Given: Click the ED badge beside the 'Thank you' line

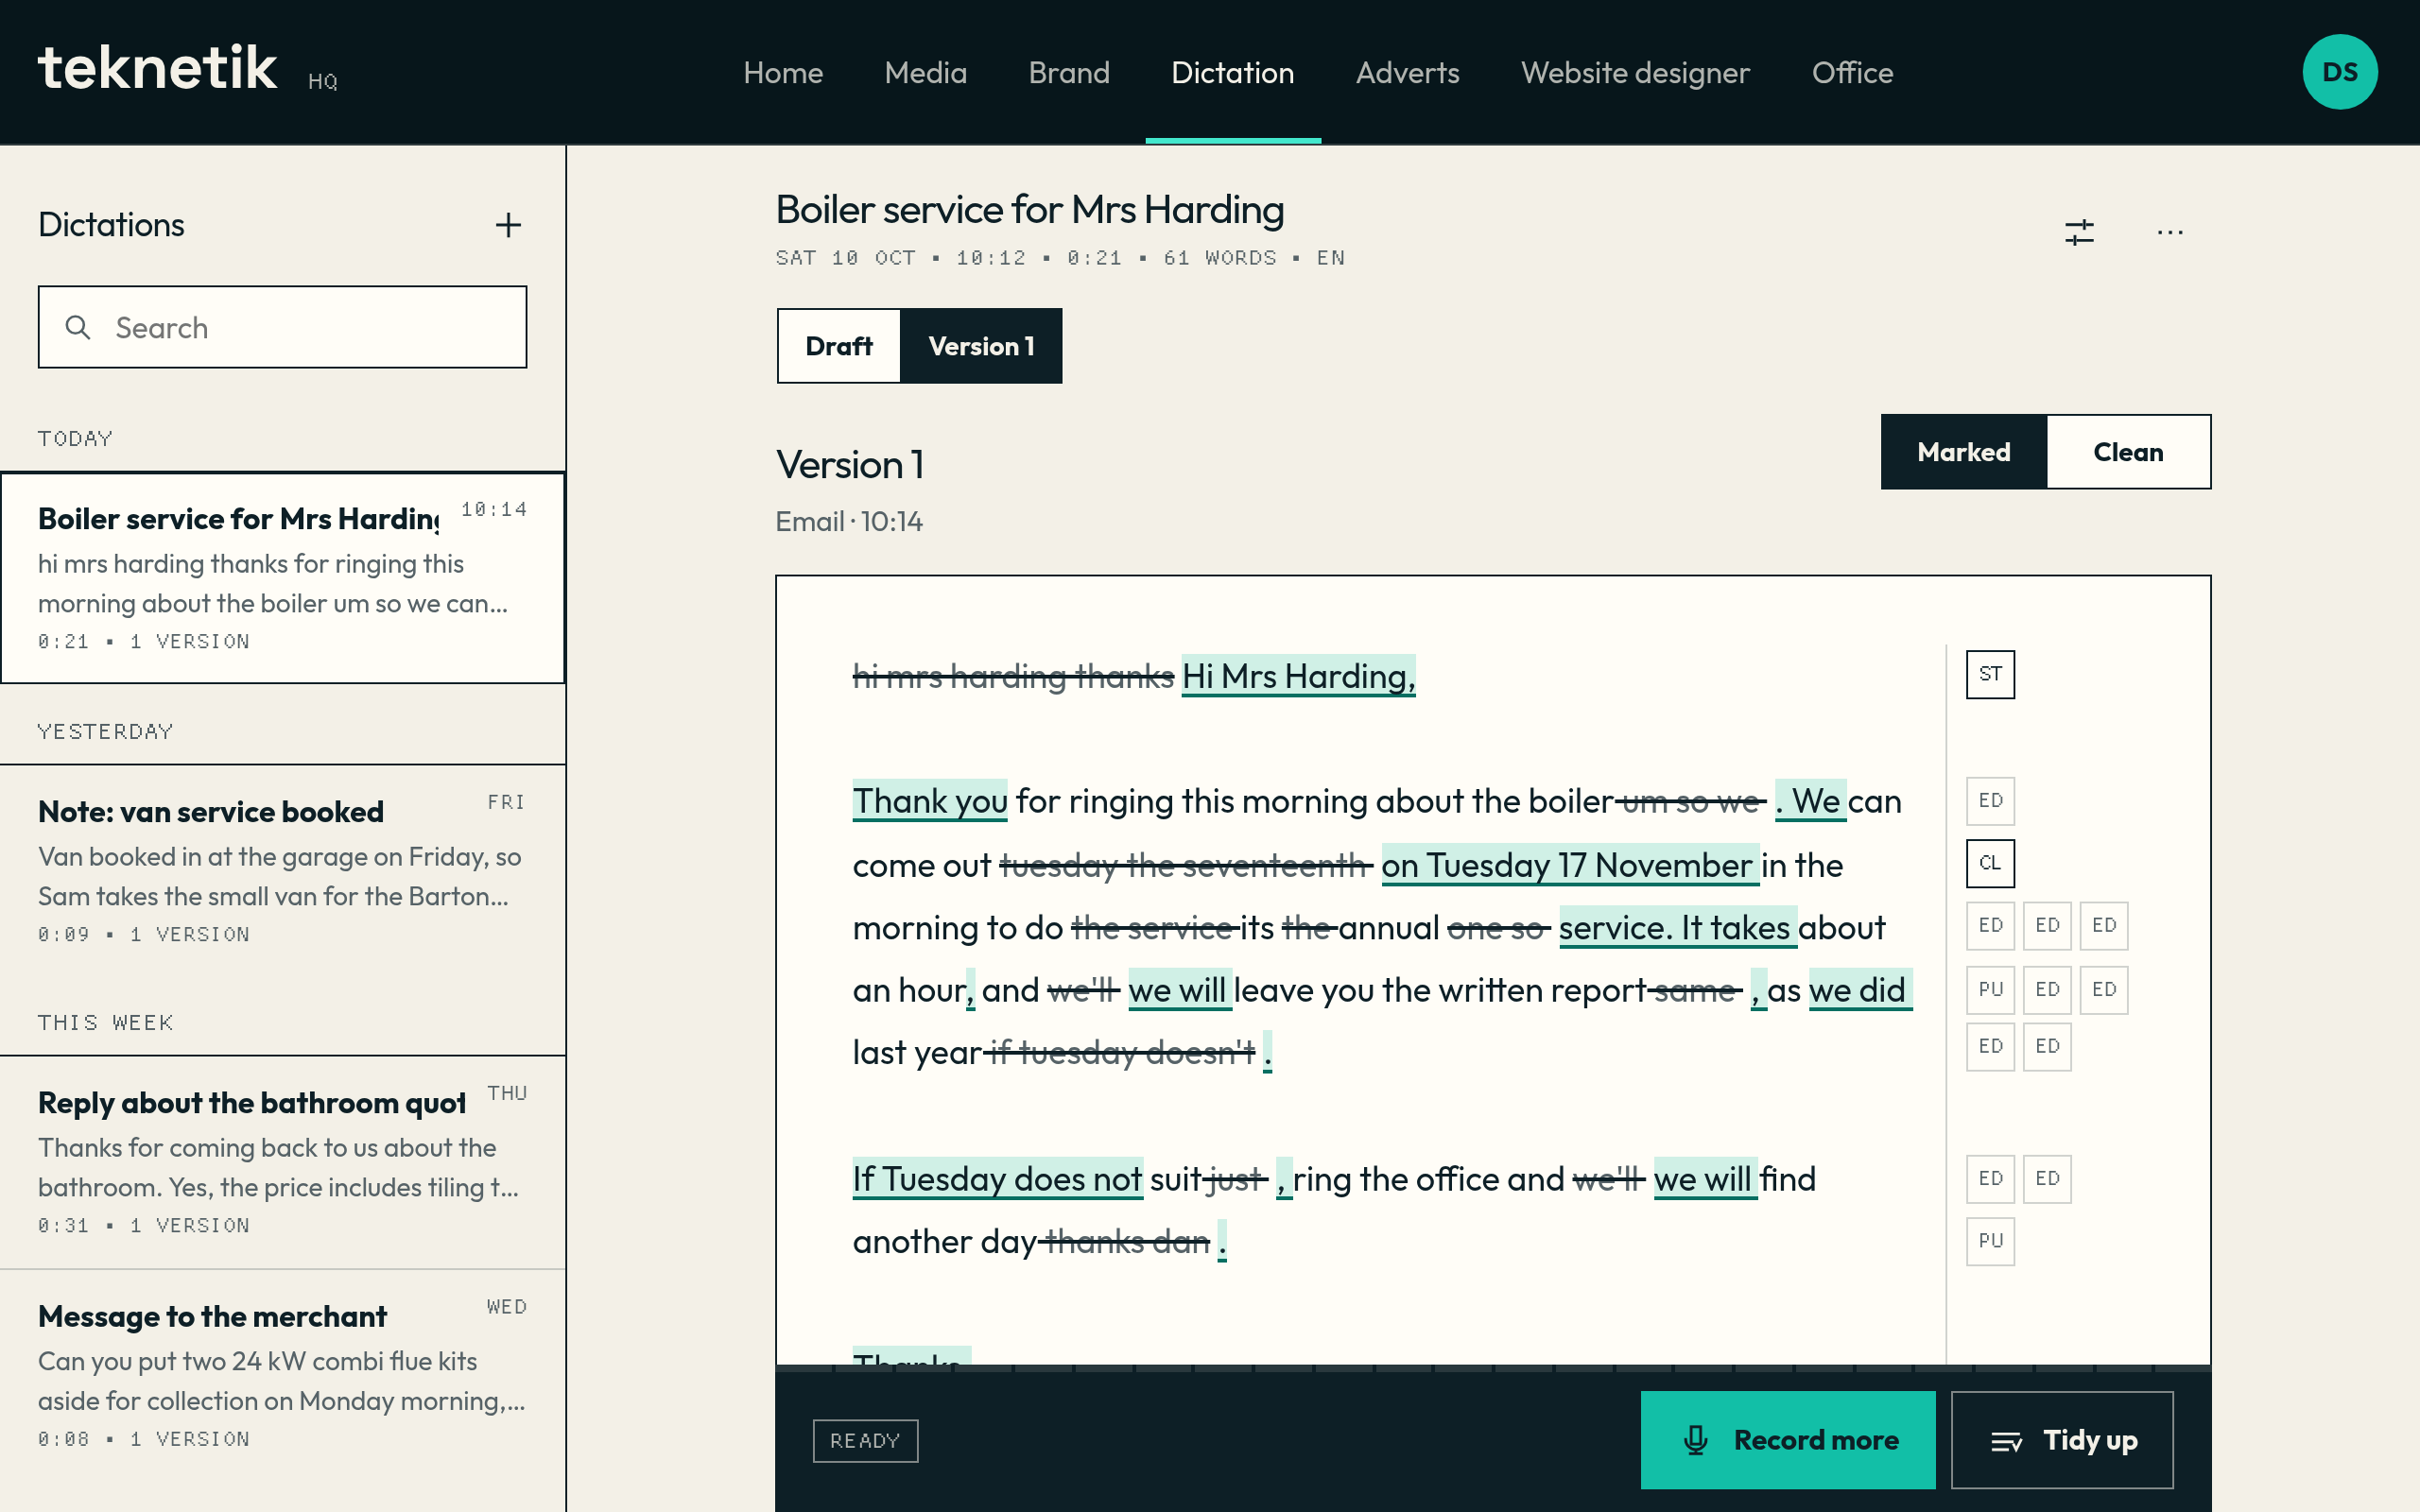Looking at the screenshot, I should pyautogui.click(x=1990, y=800).
